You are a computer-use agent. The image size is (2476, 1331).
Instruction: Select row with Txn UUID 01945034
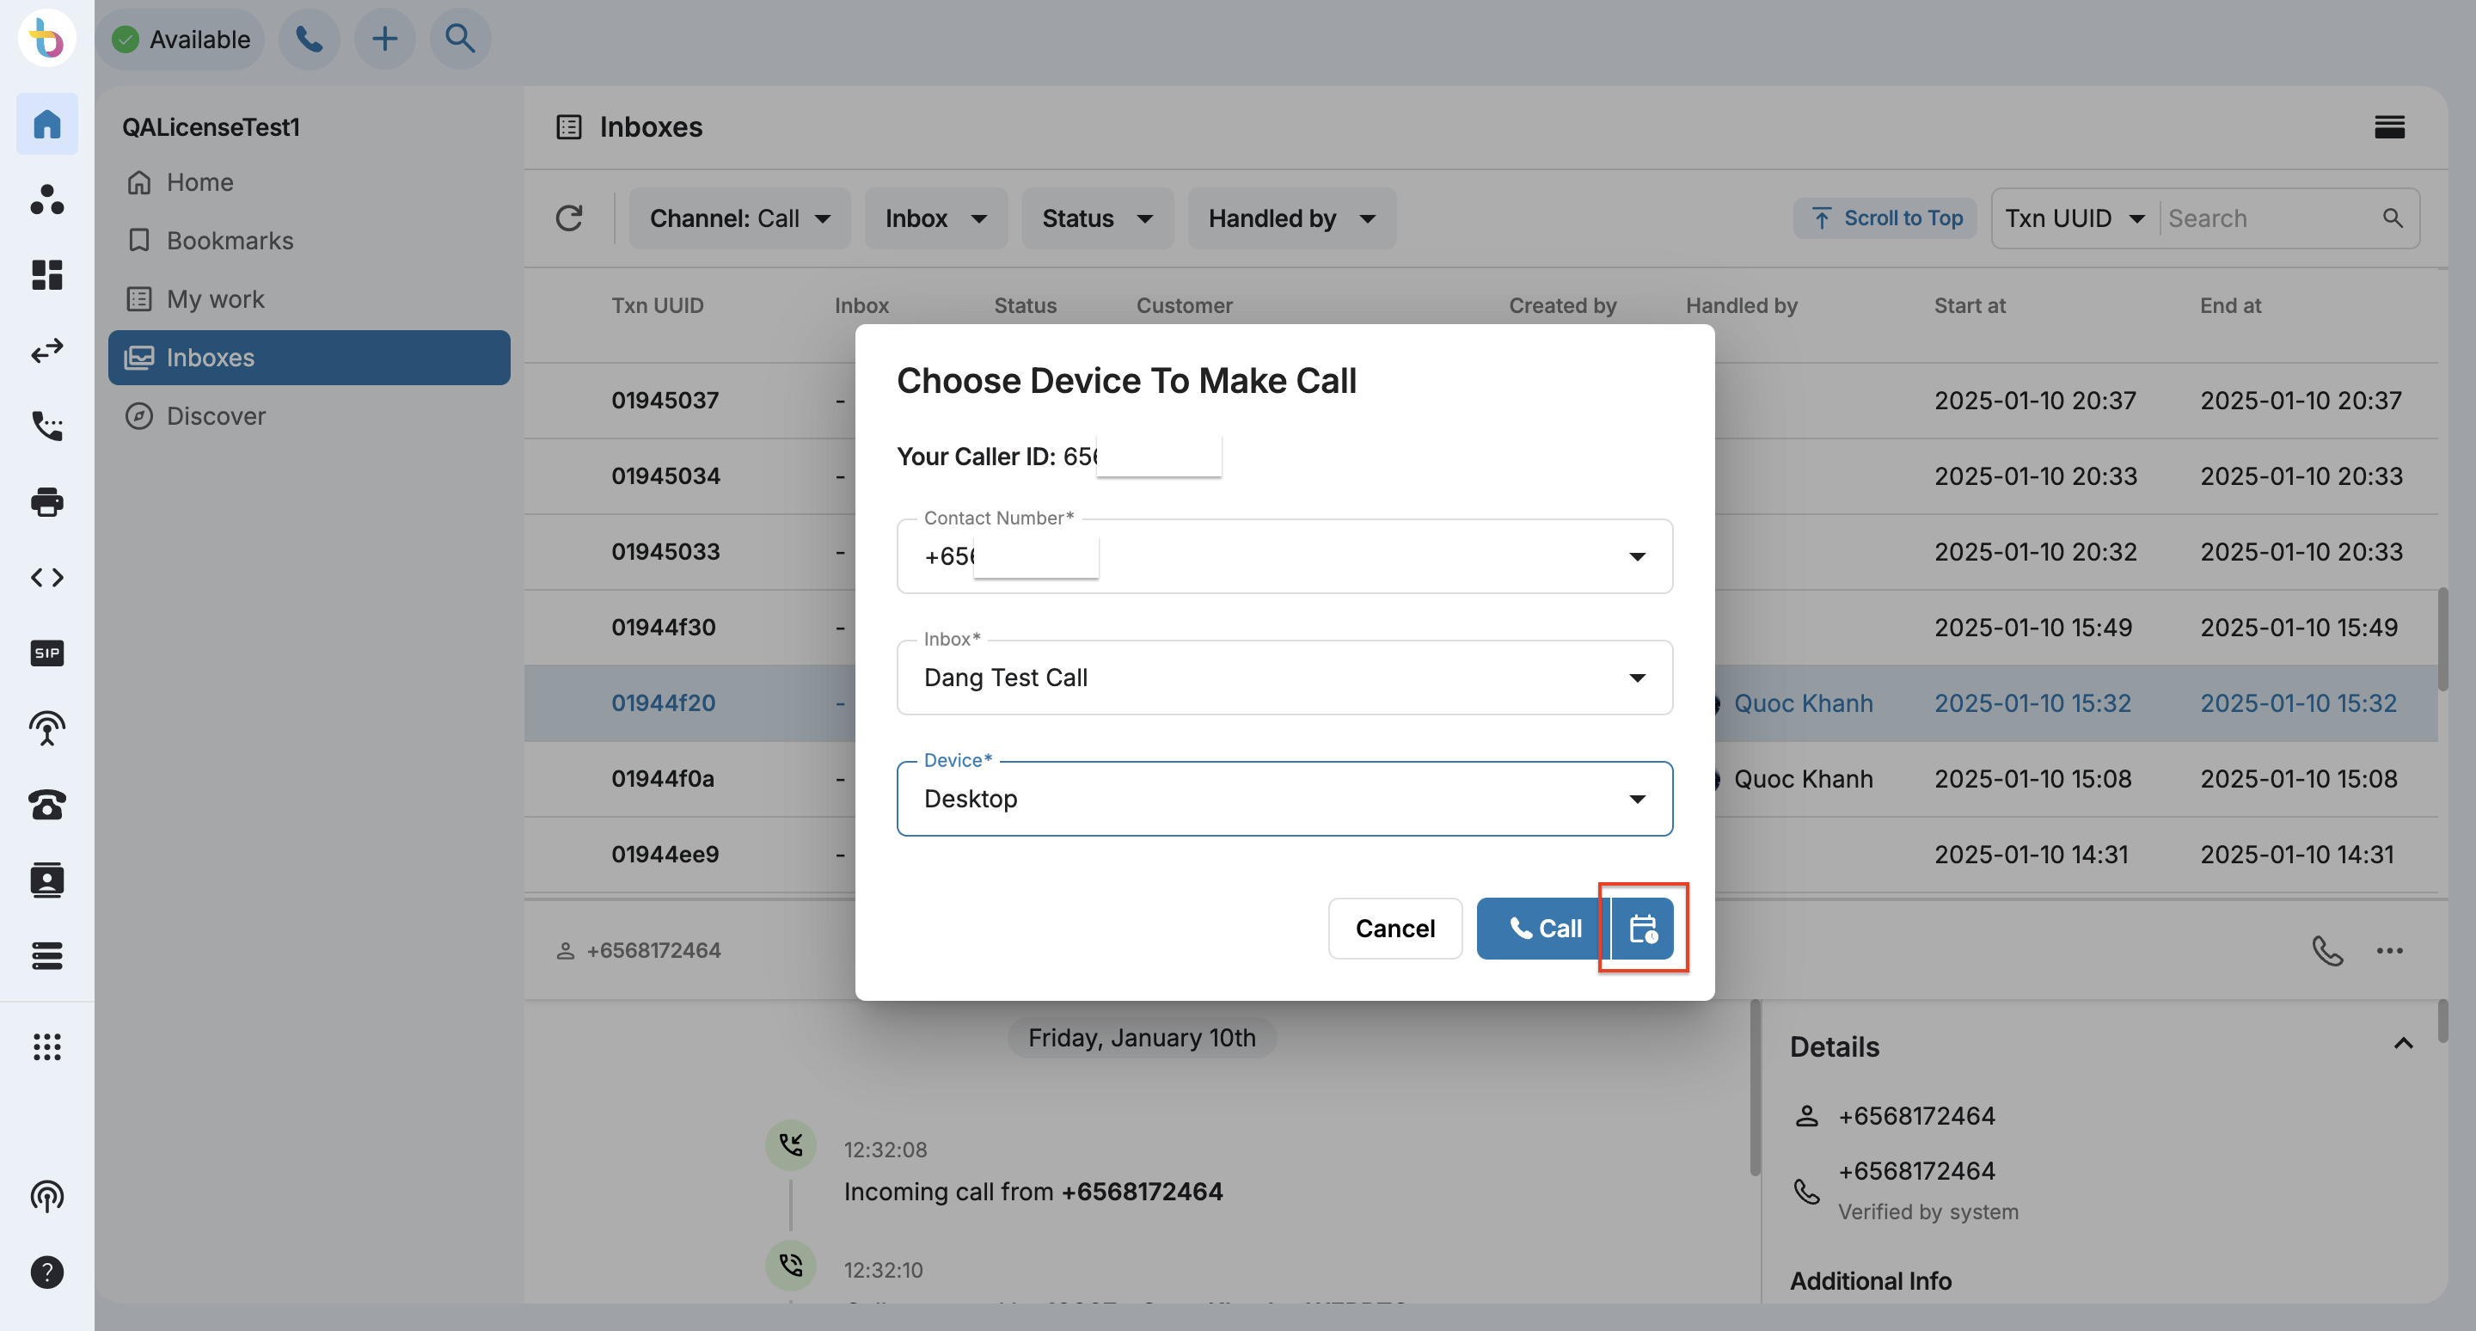tap(1481, 475)
